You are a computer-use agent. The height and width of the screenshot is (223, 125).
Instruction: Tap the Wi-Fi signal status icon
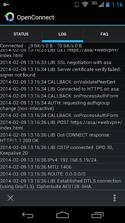pos(85,5)
